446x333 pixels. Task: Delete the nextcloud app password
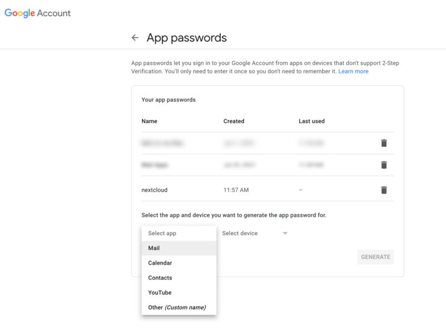[x=384, y=190]
